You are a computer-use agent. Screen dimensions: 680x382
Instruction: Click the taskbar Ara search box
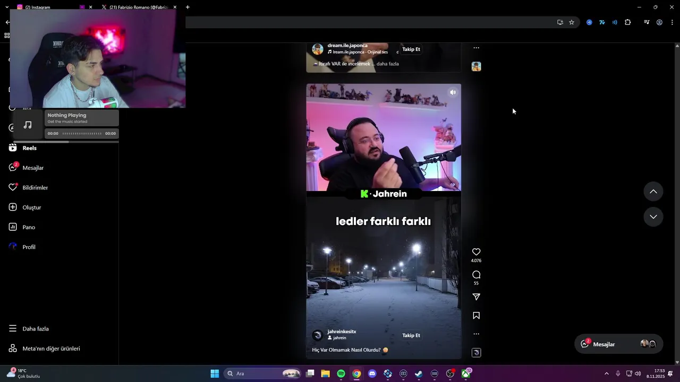(x=263, y=374)
